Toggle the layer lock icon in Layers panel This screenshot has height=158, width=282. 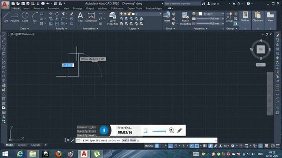[x=129, y=14]
